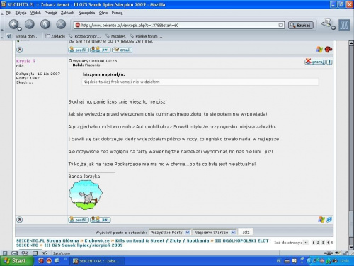354x266 pixels.
Task: Open the URL bar history dropdown arrow
Action: [281, 25]
